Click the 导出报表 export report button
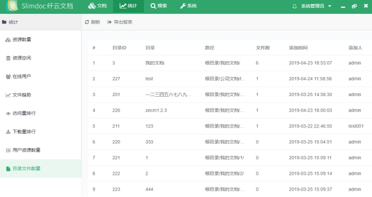The height and width of the screenshot is (197, 372). pyautogui.click(x=120, y=22)
